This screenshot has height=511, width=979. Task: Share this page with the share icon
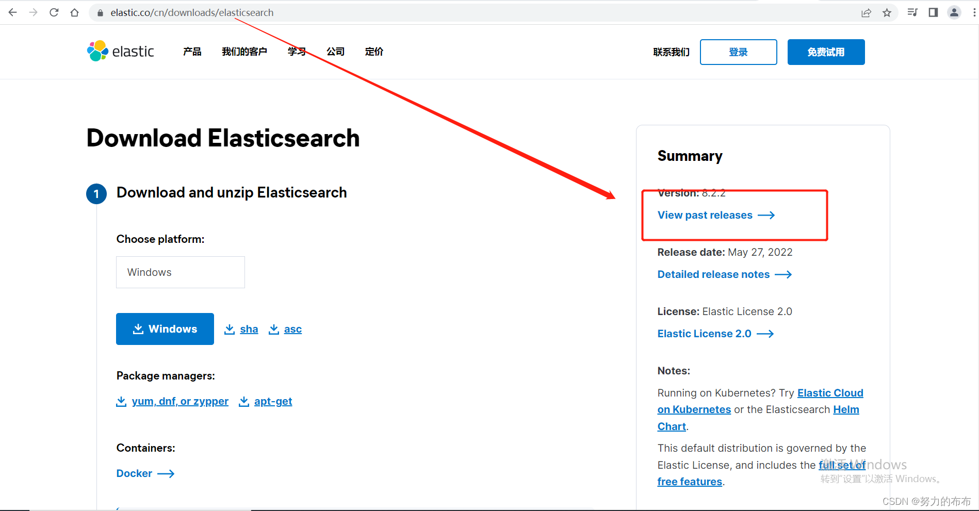point(866,13)
